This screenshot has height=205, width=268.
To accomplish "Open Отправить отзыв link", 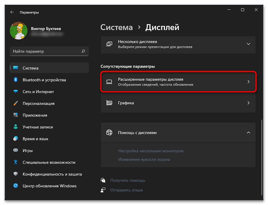I will [x=127, y=190].
